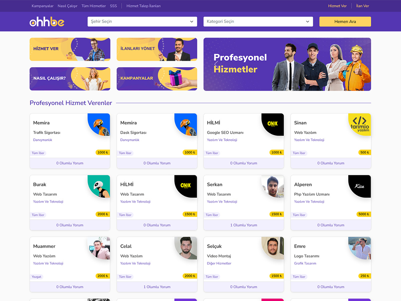Click Memira's avatar on Trafik Sigortası card

(99, 124)
